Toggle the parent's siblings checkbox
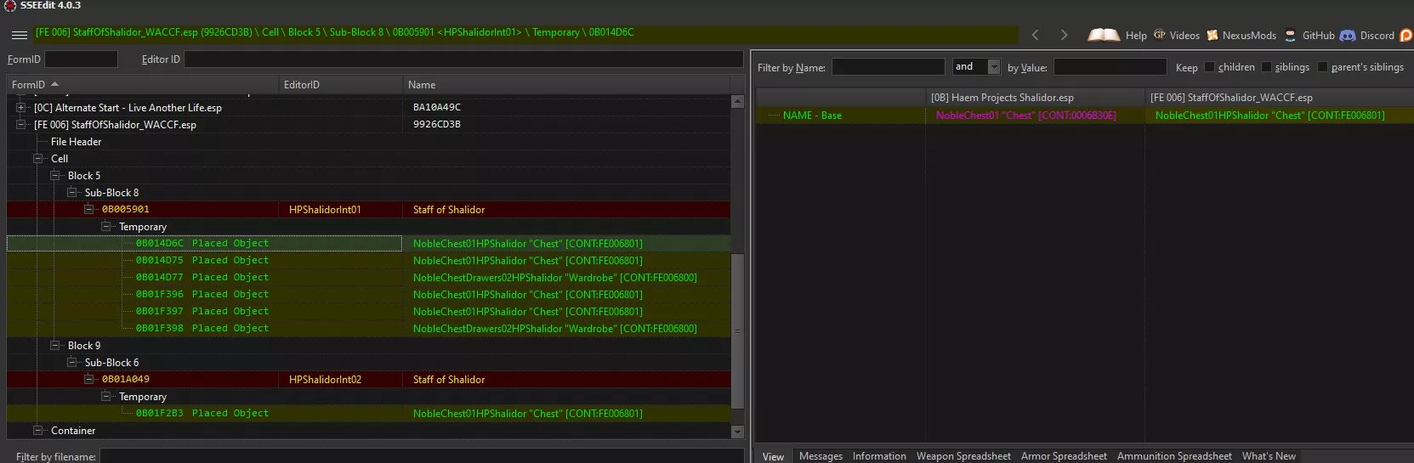This screenshot has height=463, width=1414. coord(1322,67)
